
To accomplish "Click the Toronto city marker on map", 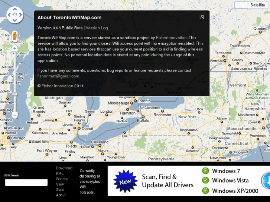I will click(135, 101).
